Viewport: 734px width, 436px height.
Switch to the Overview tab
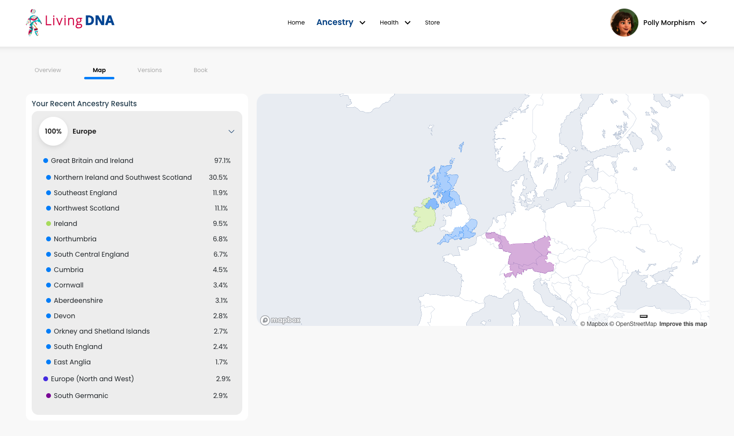(48, 70)
